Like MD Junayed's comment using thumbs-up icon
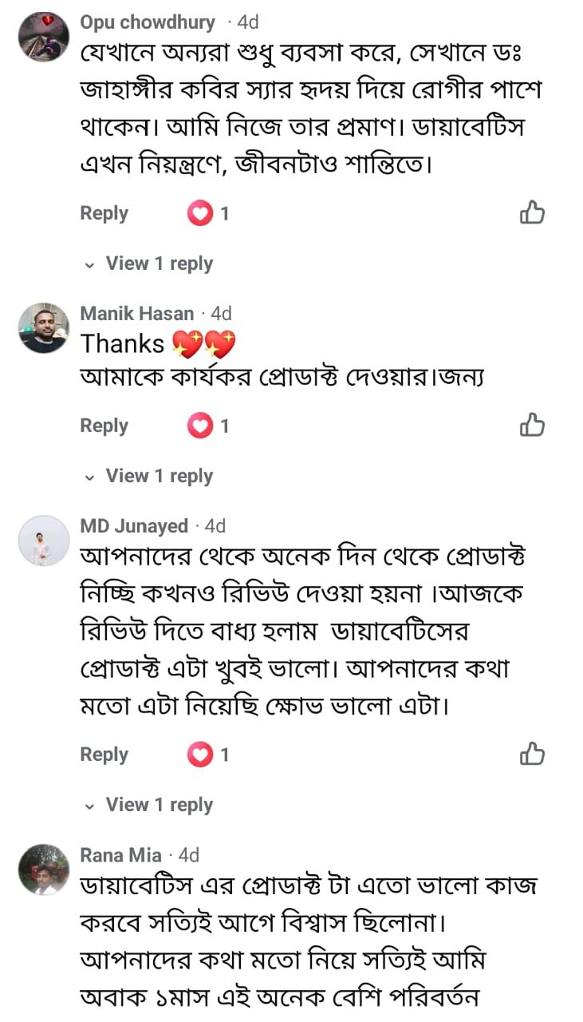The height and width of the screenshot is (1022, 583). [531, 754]
